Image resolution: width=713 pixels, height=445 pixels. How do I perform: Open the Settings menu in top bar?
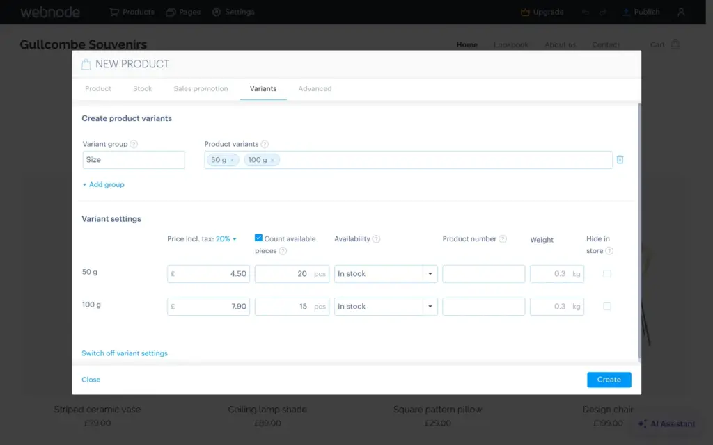(x=233, y=13)
